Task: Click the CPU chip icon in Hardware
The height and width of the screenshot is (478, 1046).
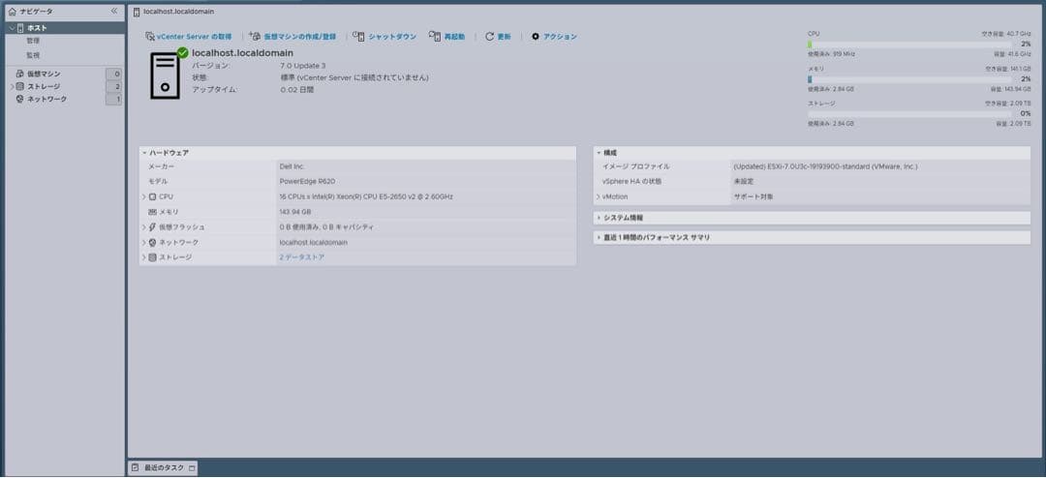Action: [x=153, y=196]
